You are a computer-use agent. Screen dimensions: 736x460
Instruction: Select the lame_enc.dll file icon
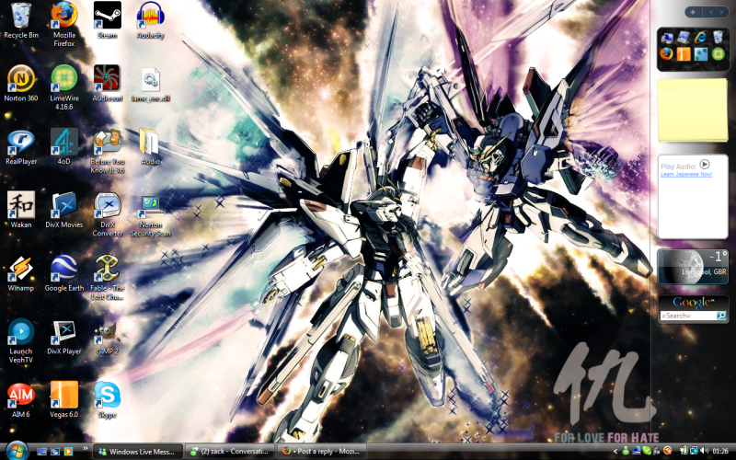150,85
